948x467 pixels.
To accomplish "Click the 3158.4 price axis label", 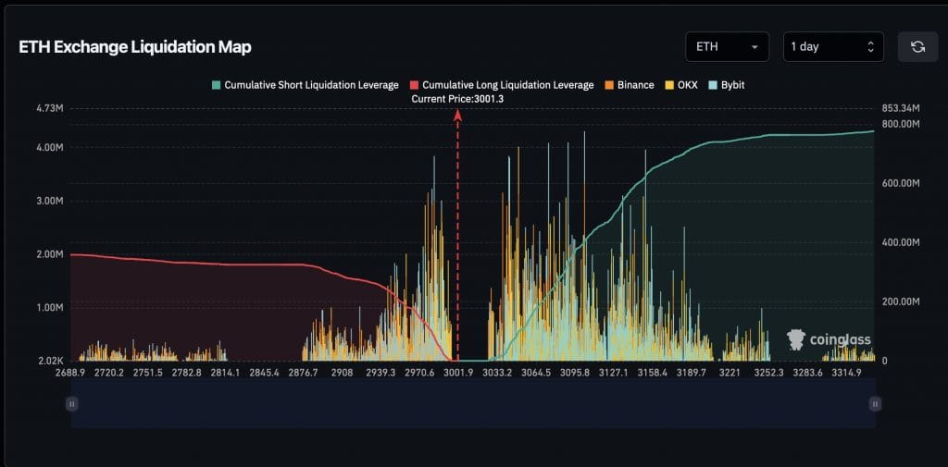I will click(653, 373).
